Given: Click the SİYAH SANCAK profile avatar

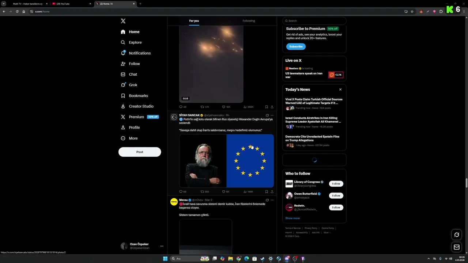Looking at the screenshot, I should (174, 117).
